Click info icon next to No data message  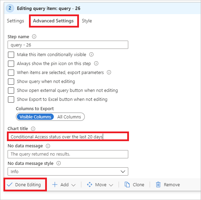point(48,146)
